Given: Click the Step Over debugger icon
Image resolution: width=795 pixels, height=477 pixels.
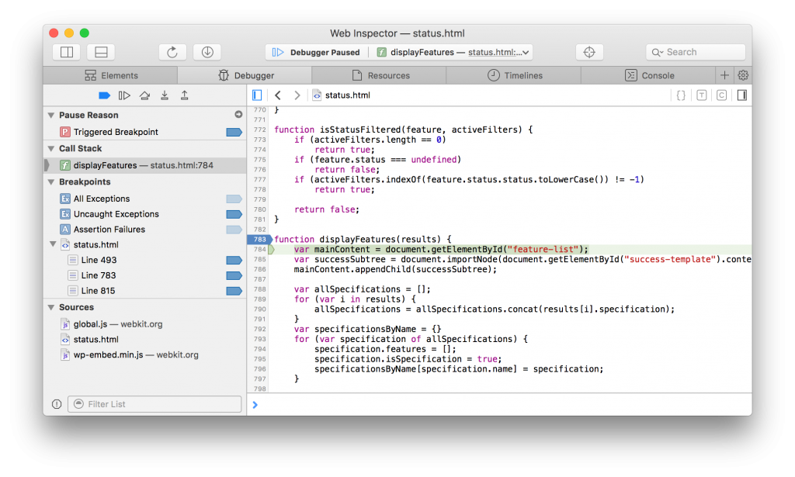Looking at the screenshot, I should (x=144, y=95).
